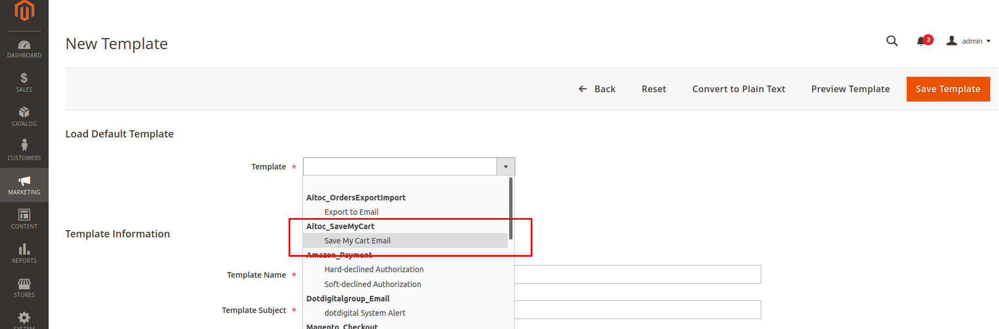Click the search magnifier icon
999x329 pixels.
892,41
